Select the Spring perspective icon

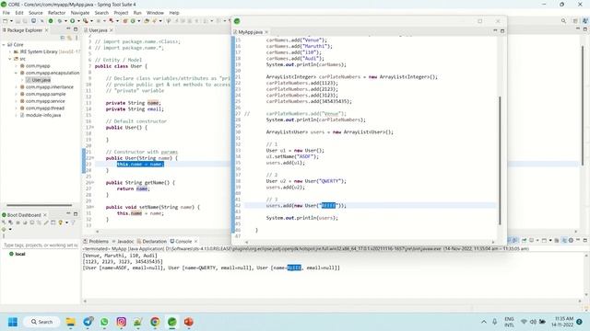[585, 21]
